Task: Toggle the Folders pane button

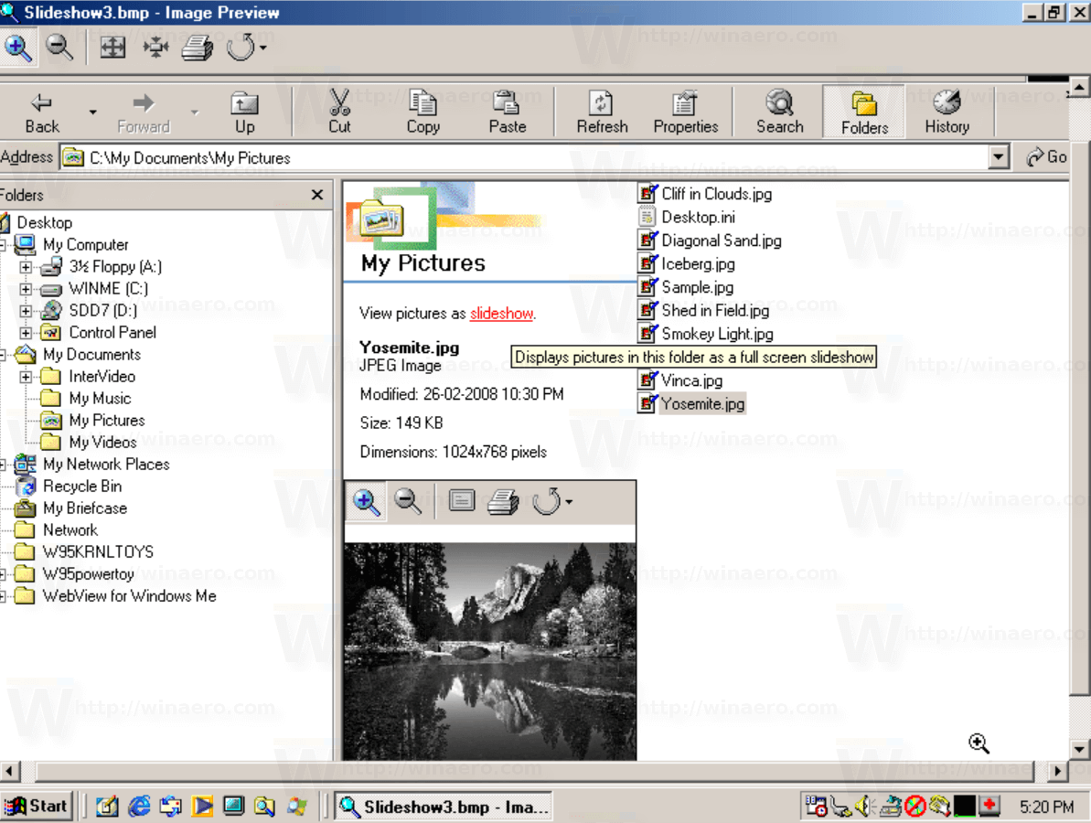Action: point(862,111)
